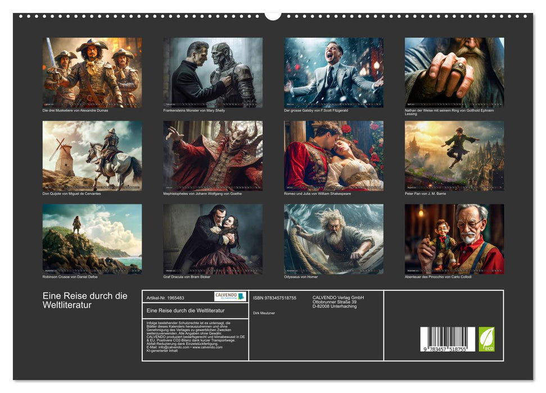
Task: Open the Pinocchio puppet picture
Action: tap(454, 239)
